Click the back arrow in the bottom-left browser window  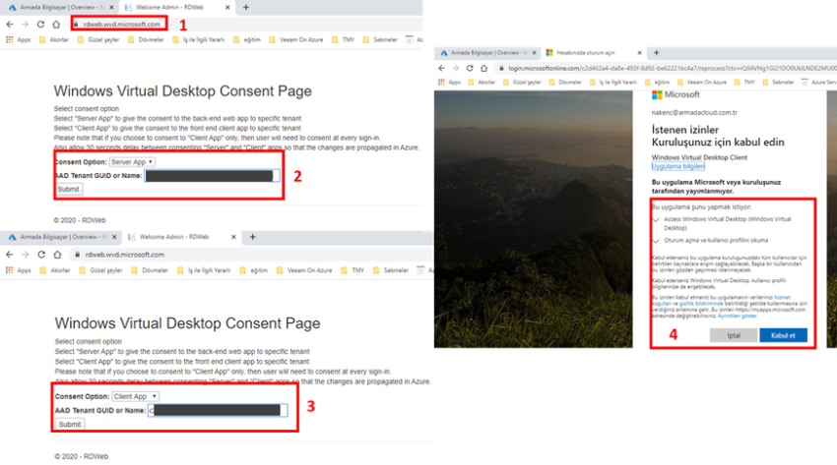click(x=11, y=254)
